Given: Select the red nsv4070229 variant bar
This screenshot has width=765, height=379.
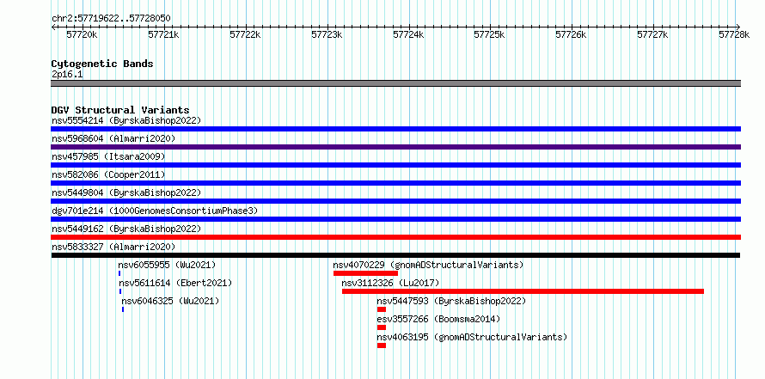Looking at the screenshot, I should (x=366, y=273).
